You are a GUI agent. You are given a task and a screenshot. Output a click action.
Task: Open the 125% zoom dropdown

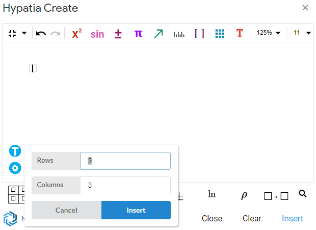point(268,33)
